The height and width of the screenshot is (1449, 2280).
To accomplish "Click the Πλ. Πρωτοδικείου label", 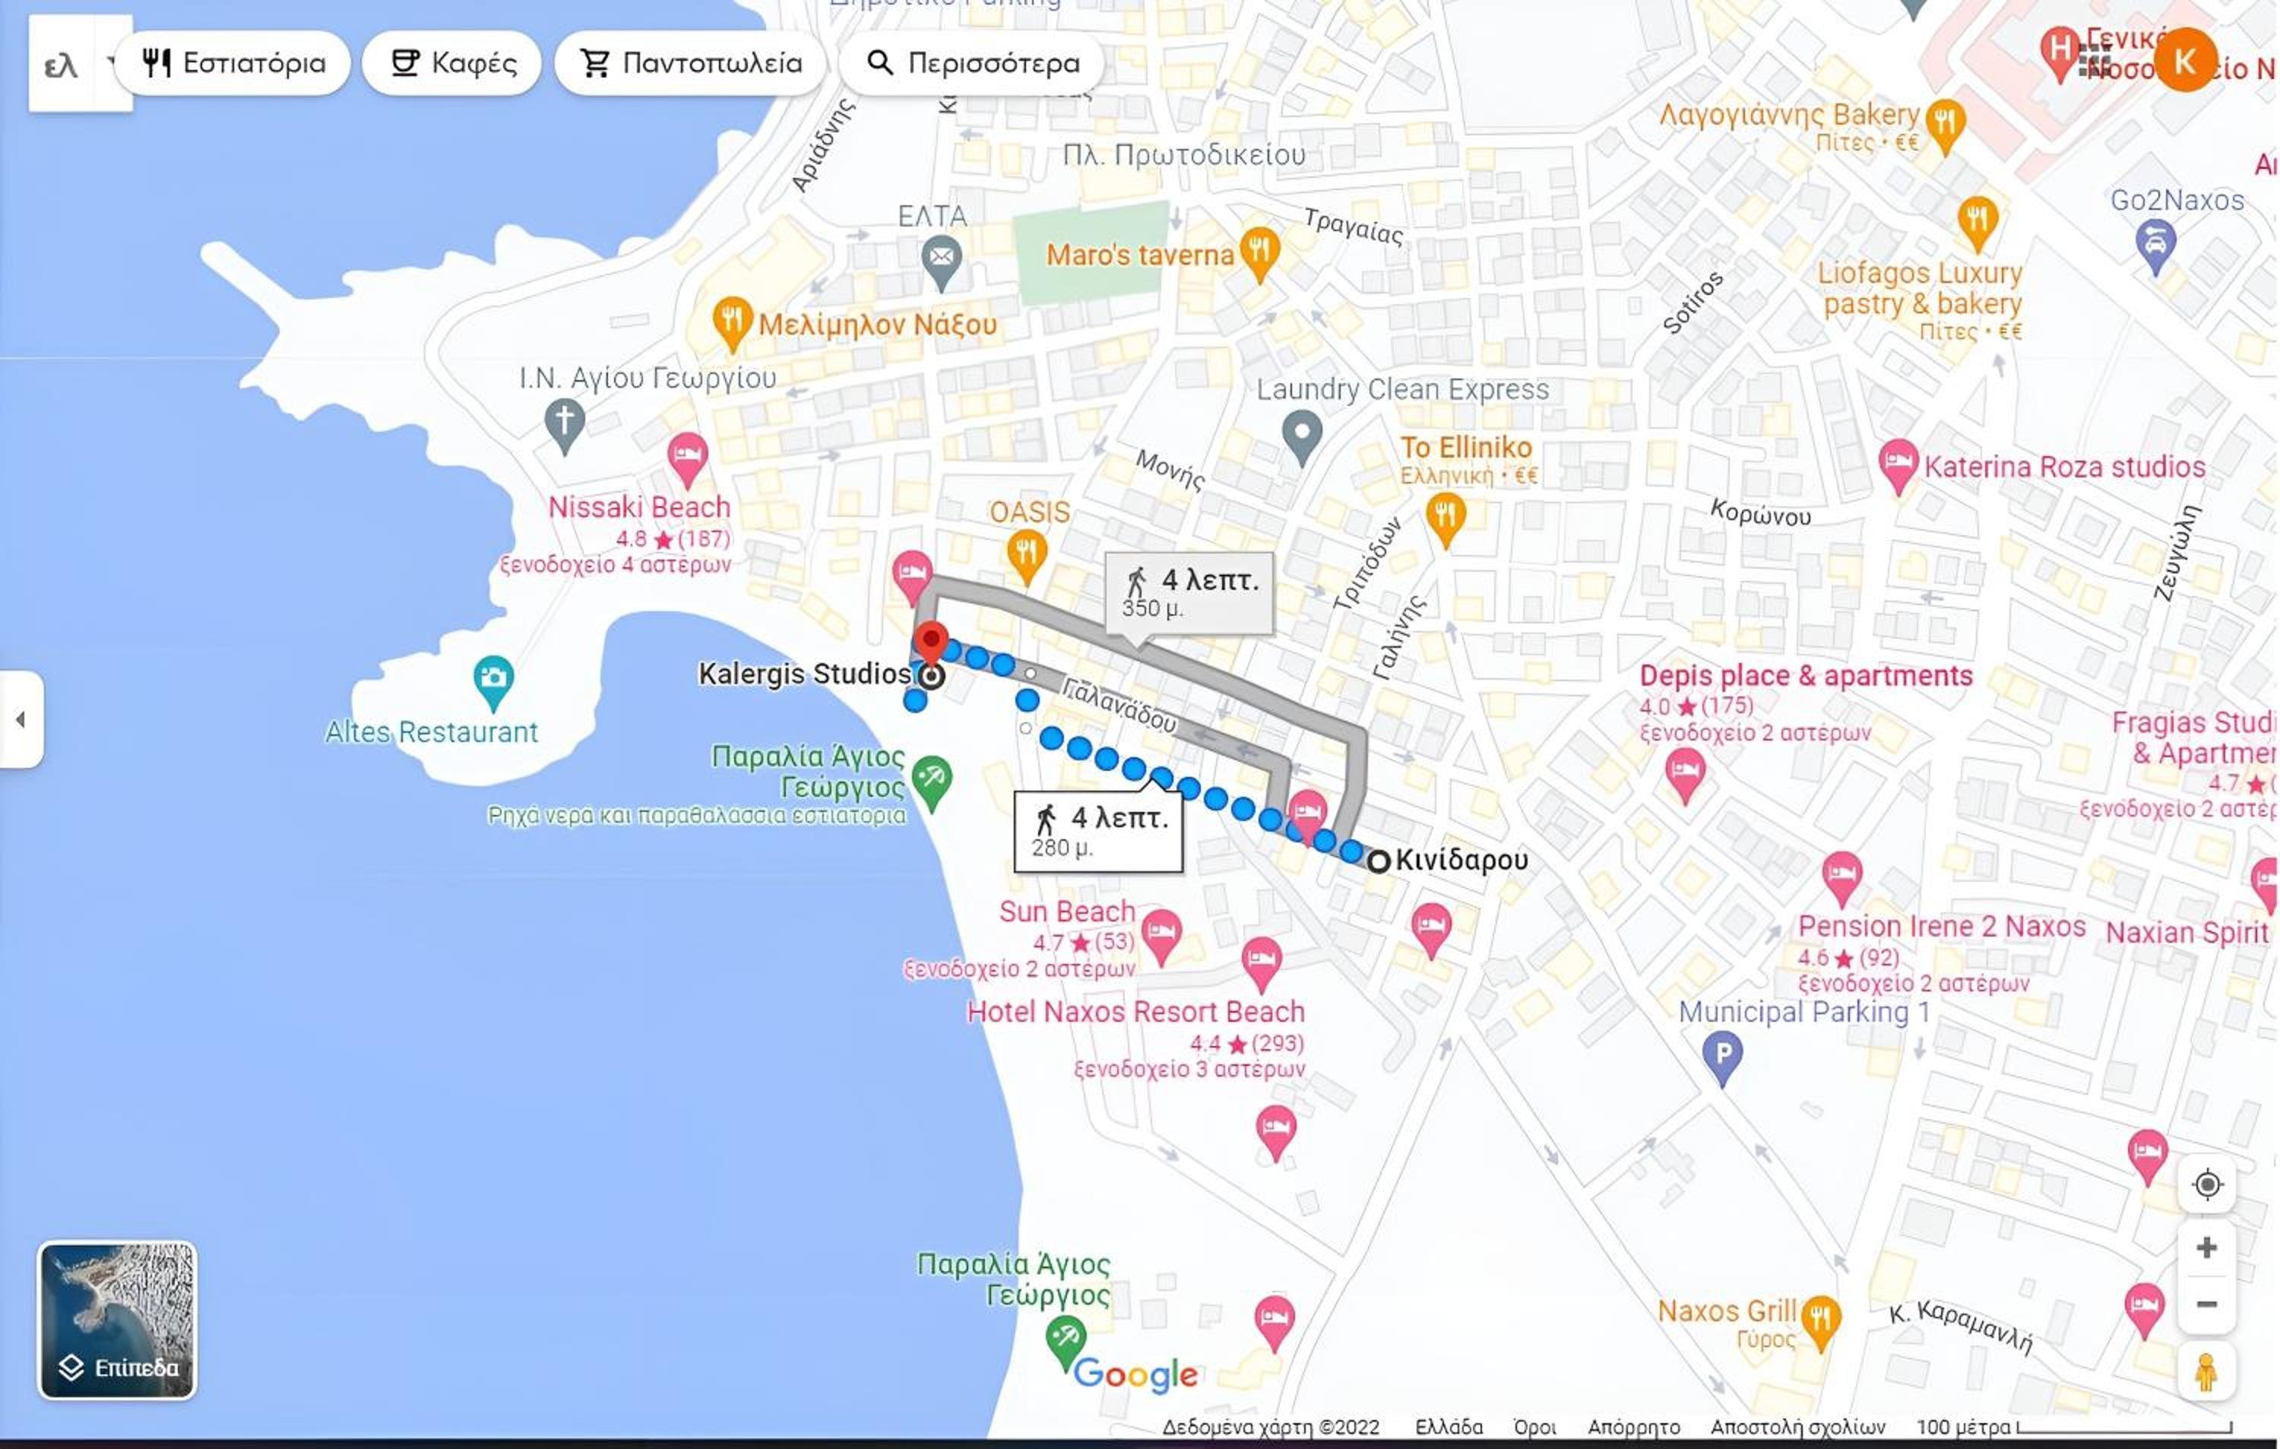I will (x=1183, y=154).
